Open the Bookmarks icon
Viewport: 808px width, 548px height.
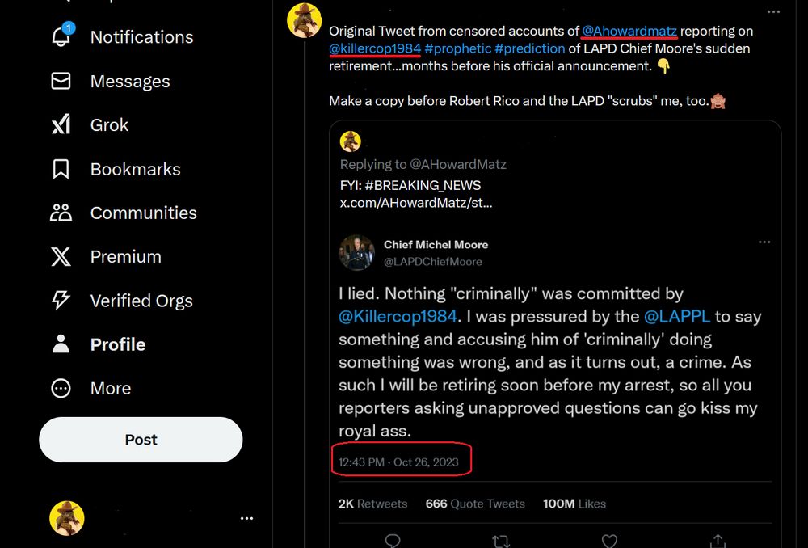[x=61, y=169]
